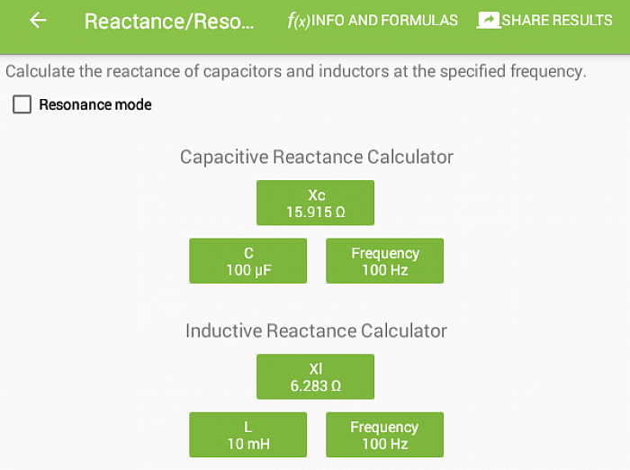Enable the Resonance mode checkbox

tap(22, 104)
